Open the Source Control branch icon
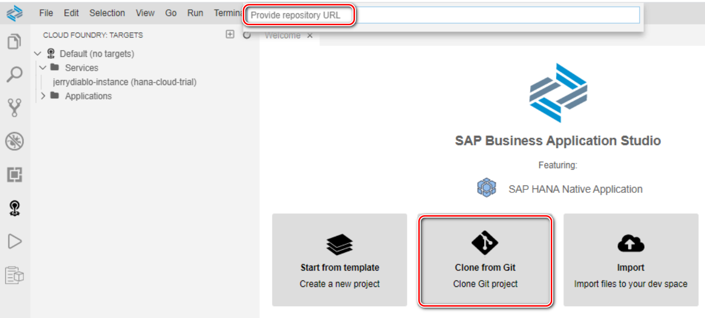 (15, 108)
